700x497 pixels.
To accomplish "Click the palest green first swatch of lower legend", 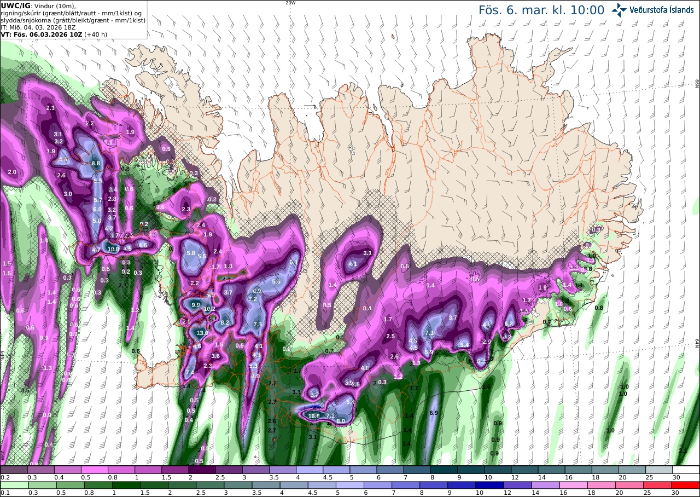I will coord(14,485).
